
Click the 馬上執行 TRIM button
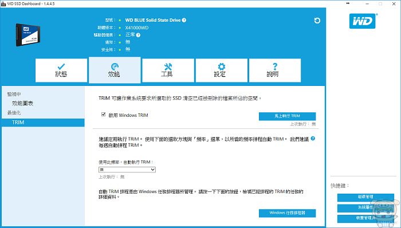click(287, 116)
